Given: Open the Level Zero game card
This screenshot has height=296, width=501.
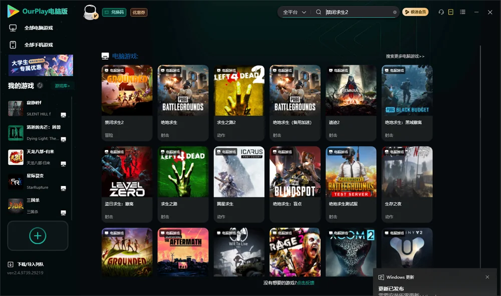Looking at the screenshot, I should 127,184.
